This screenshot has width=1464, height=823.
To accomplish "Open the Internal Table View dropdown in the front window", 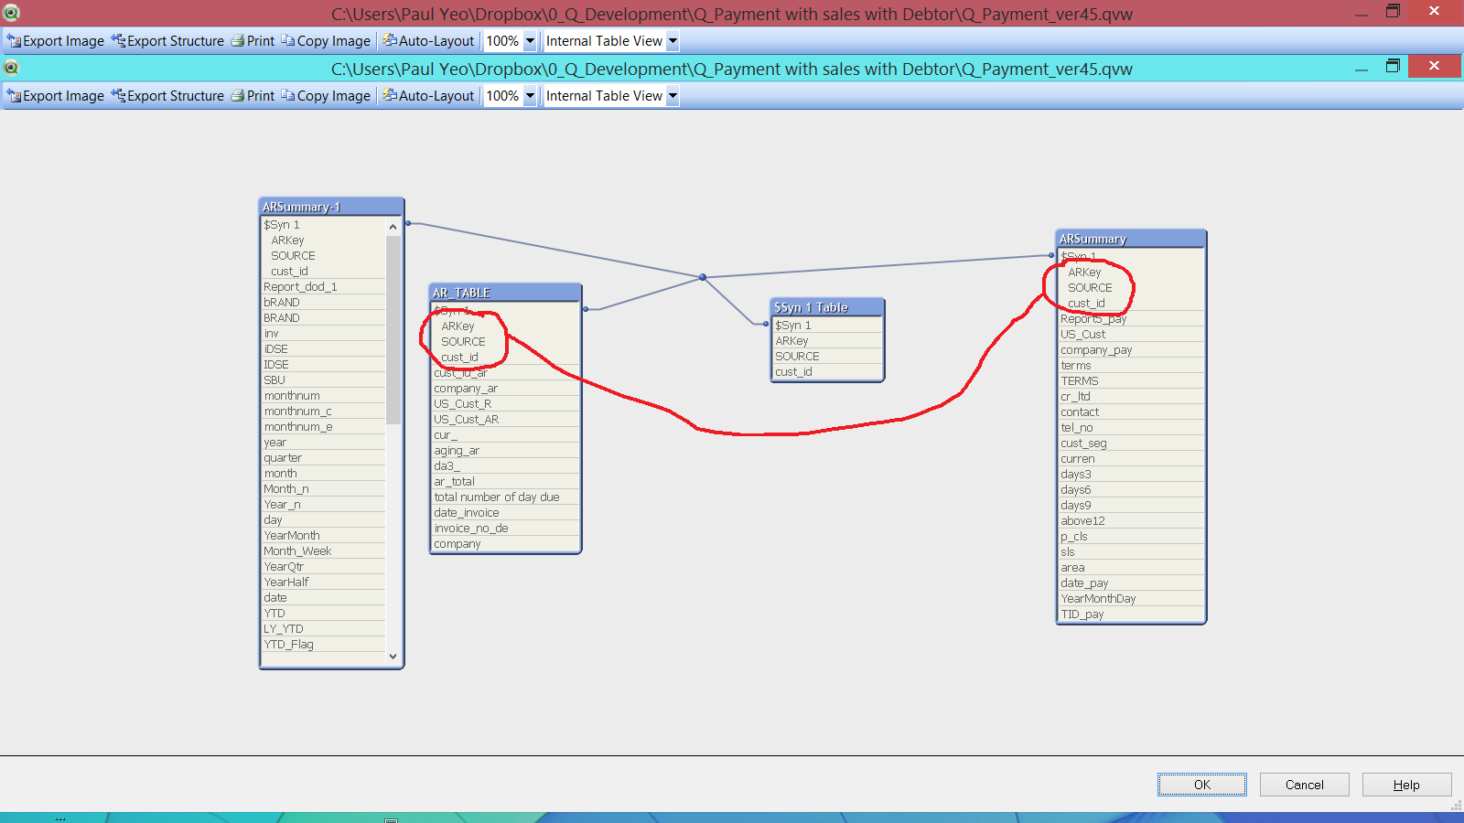I will coord(673,96).
